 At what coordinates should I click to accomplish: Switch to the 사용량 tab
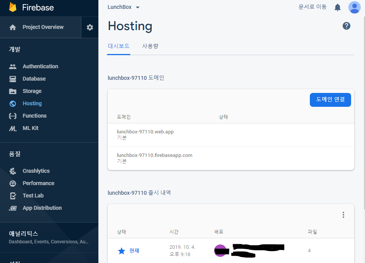pyautogui.click(x=150, y=46)
